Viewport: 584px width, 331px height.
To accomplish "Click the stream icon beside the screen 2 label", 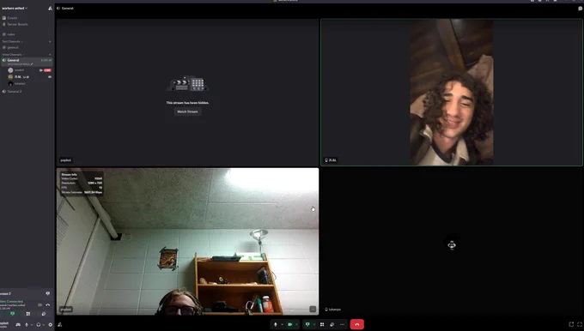I will pyautogui.click(x=48, y=294).
